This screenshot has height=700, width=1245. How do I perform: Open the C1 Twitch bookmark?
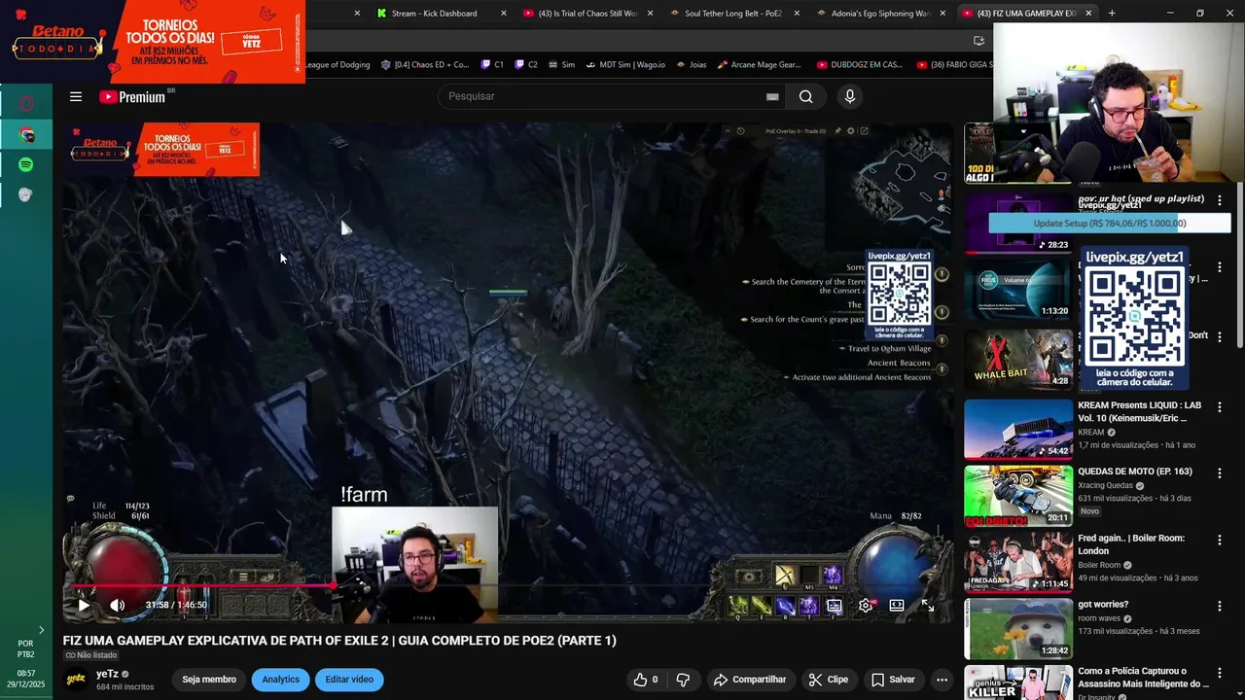tap(493, 65)
